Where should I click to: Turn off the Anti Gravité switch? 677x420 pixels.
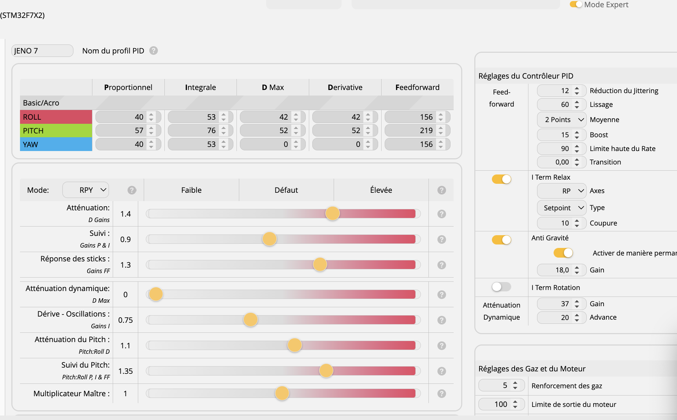[501, 240]
